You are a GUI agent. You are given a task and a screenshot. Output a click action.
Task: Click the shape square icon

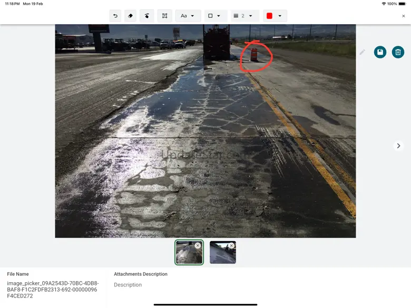[210, 16]
